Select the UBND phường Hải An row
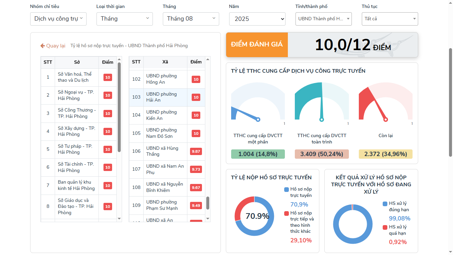 [162, 97]
